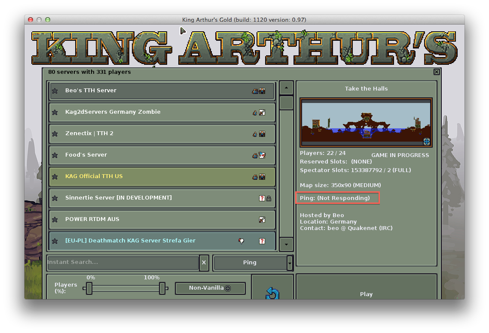Star the Kag2dServers Germany Zombie server

[x=55, y=112]
